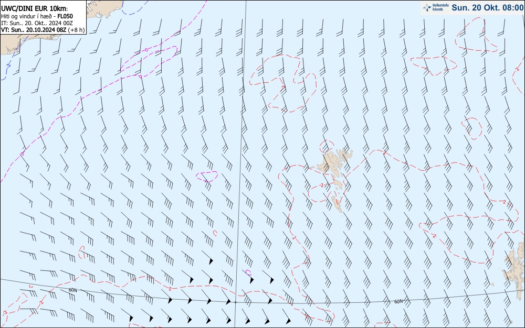Click the 60N latitude label on the left
This screenshot has width=525, height=328.
72,290
